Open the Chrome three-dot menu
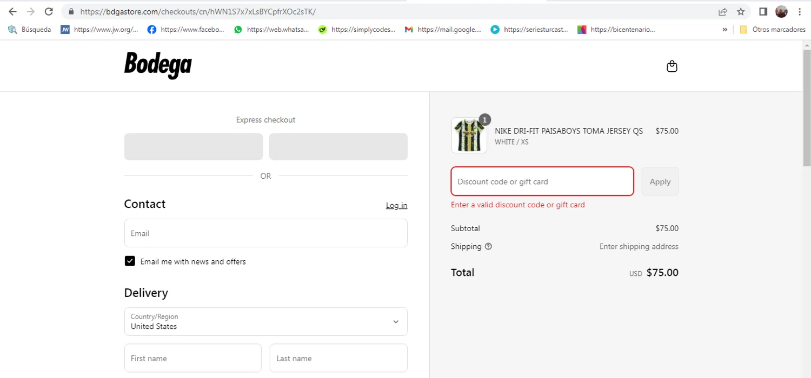 pos(800,11)
